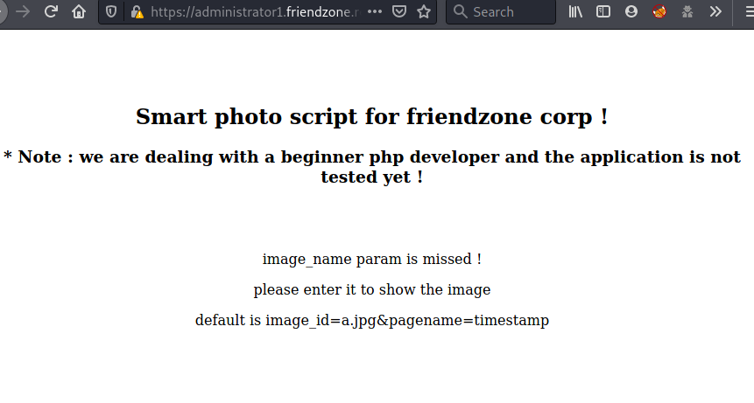This screenshot has height=403, width=754.
Task: Open tracking protection shield panel
Action: coord(110,12)
